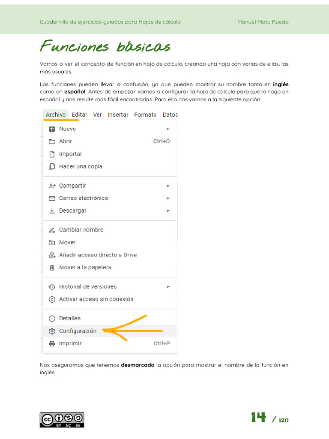Click the envelope icon beside Correo electrónico

(x=52, y=198)
